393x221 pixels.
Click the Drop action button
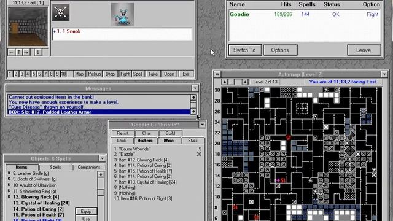coord(110,74)
